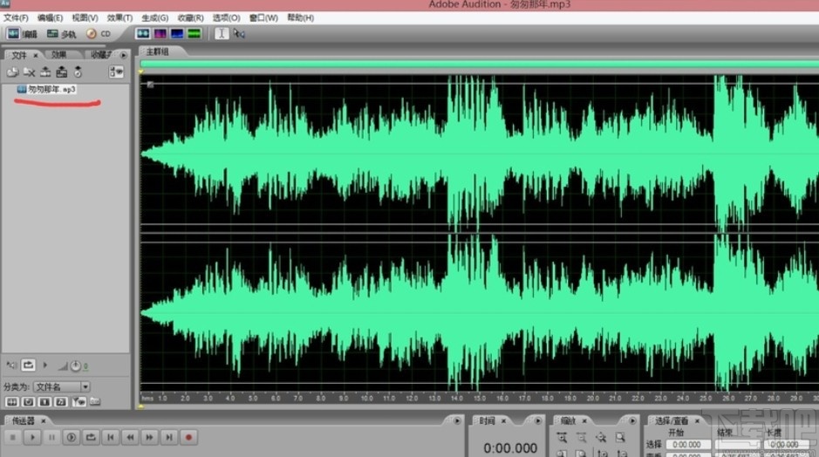
Task: Click green horizontal zoom navigation bar
Action: 480,64
